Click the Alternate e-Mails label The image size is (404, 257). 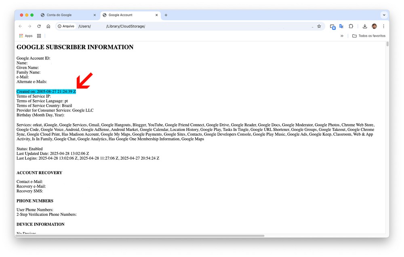coord(32,82)
